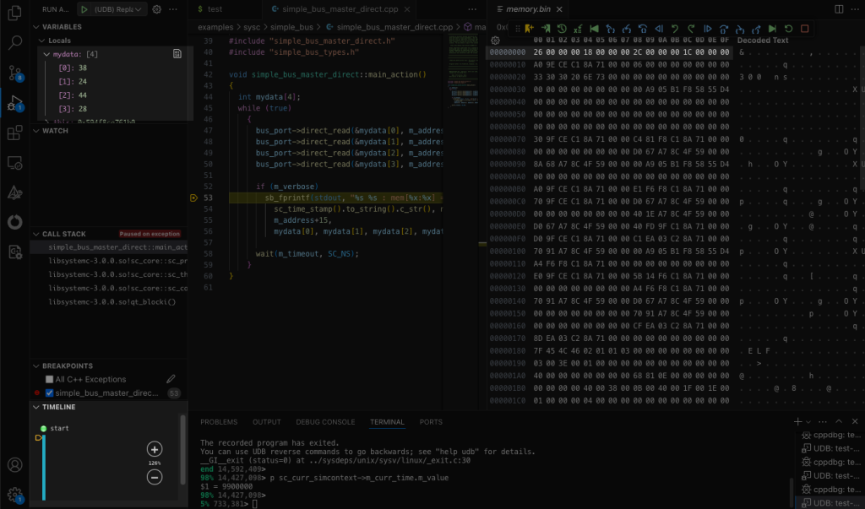Open the Run and Debug view icon
Image resolution: width=865 pixels, height=509 pixels.
click(x=15, y=103)
